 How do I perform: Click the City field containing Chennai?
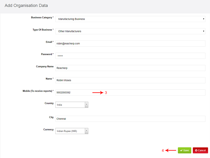click(x=130, y=119)
